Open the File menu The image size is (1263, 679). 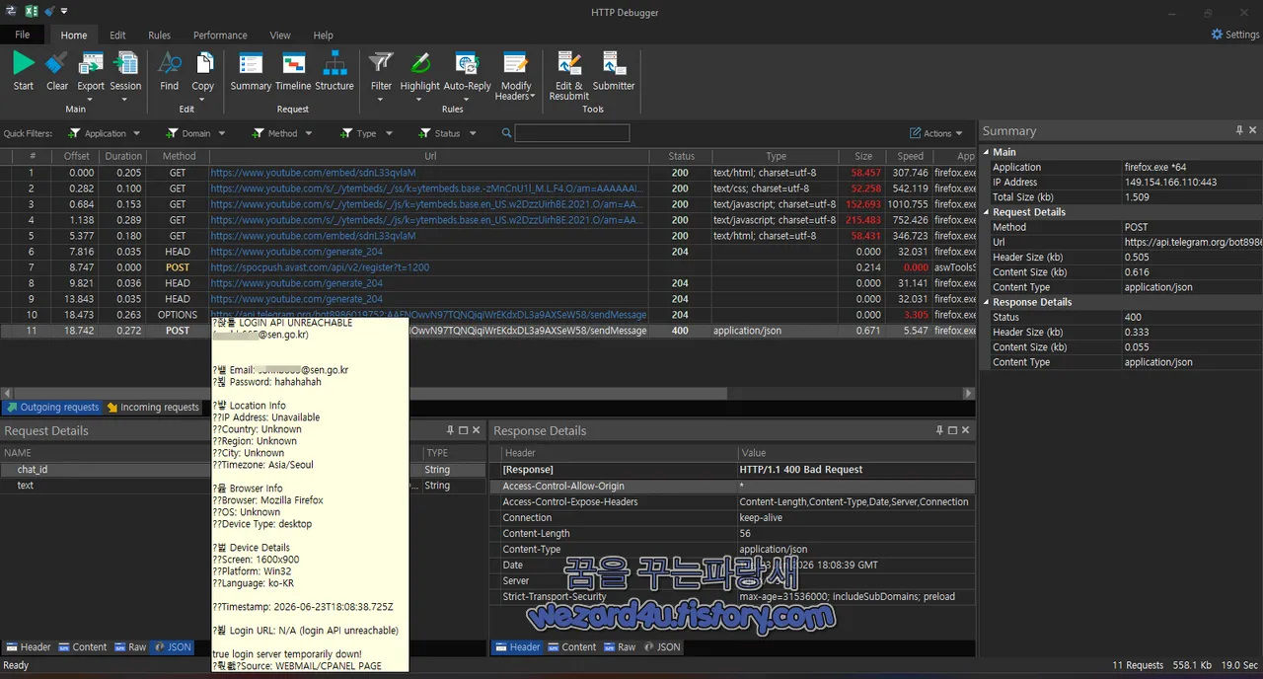(23, 35)
